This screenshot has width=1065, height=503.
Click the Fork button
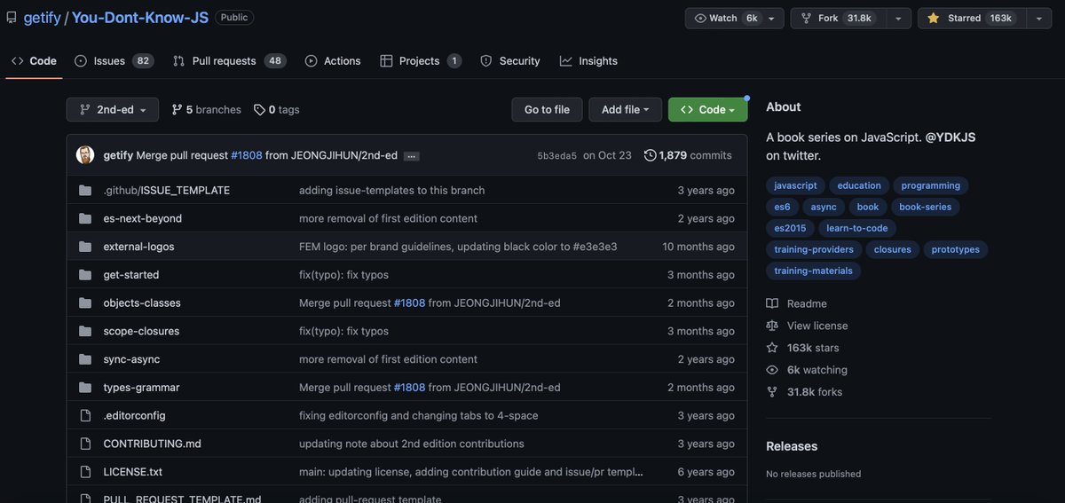(837, 18)
